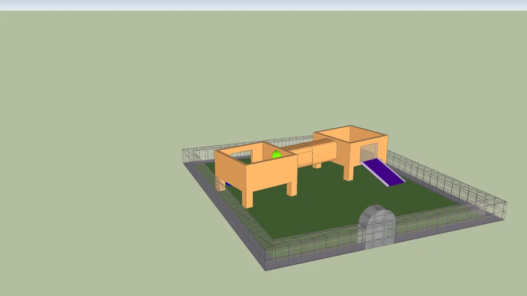527x296 pixels.
Task: Click the light gray strip at top
Action: tap(263, 5)
